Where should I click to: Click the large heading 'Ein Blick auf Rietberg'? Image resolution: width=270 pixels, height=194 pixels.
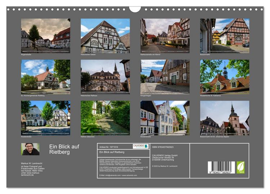click(64, 149)
